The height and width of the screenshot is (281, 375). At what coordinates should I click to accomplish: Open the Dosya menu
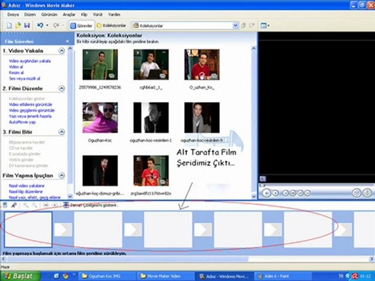pyautogui.click(x=13, y=14)
